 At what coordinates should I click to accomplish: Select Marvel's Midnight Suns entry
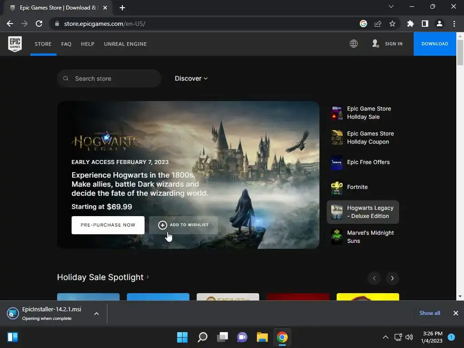tap(363, 237)
